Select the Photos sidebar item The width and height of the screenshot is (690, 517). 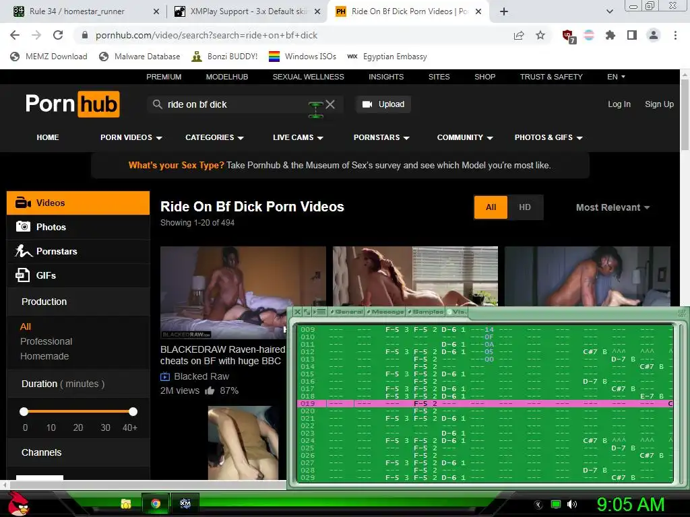tap(78, 227)
